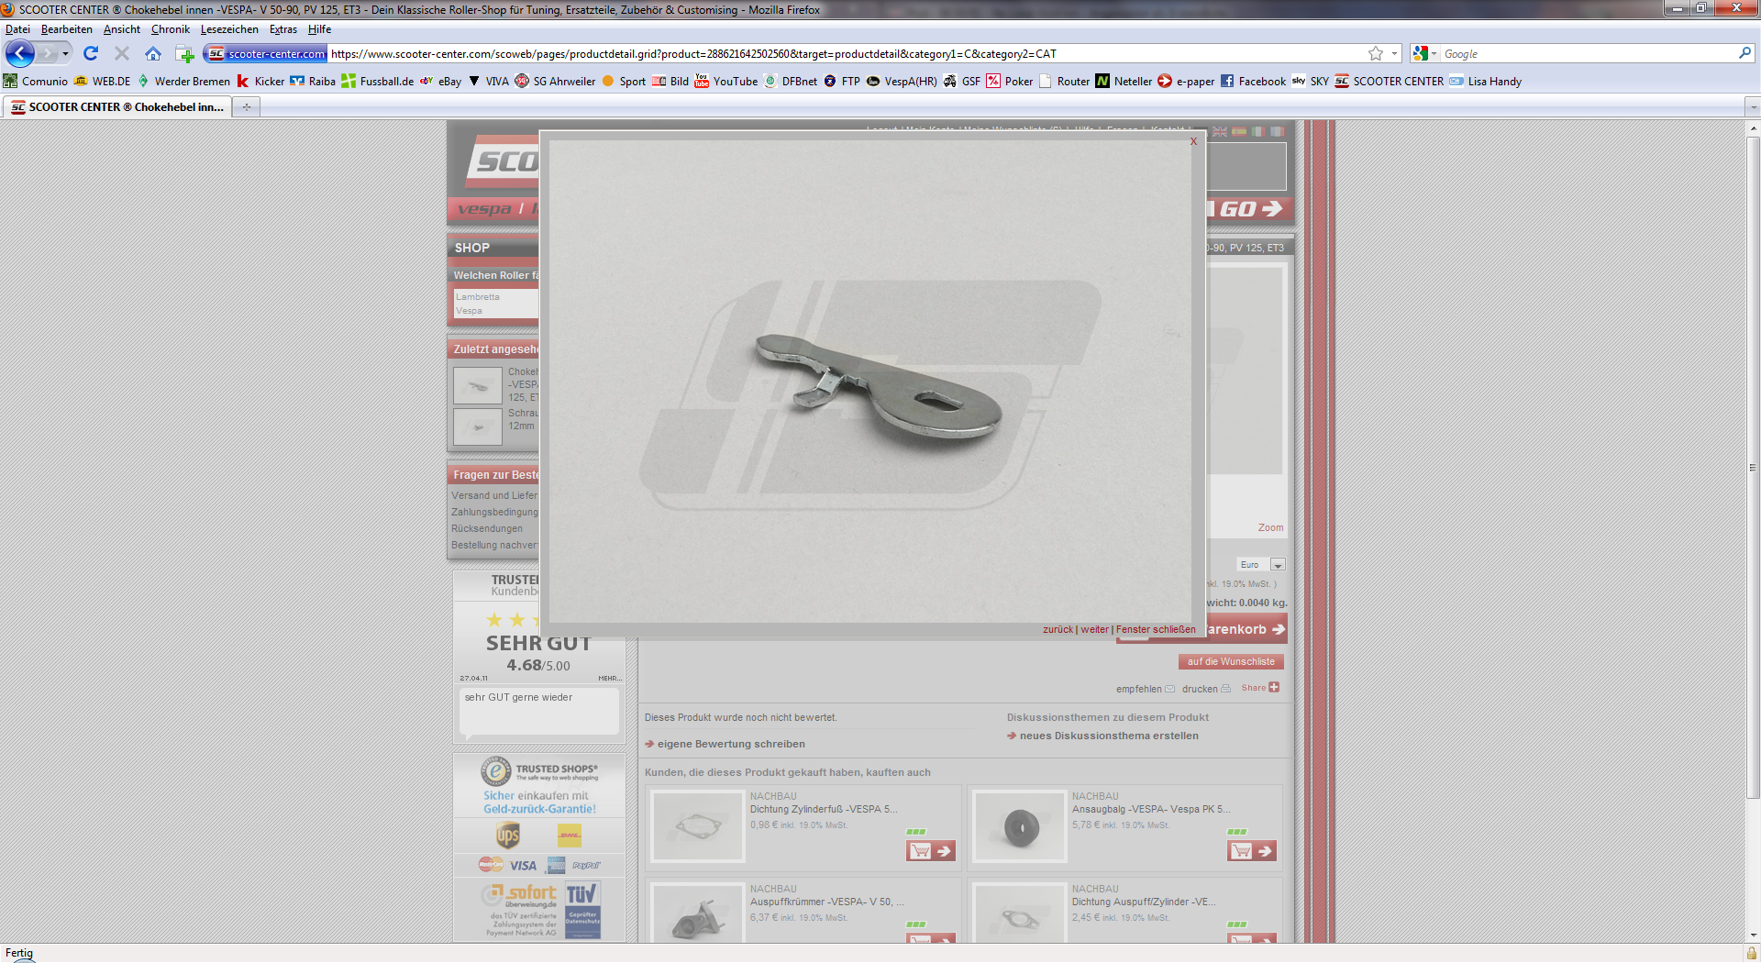Open the SG Ahrweiler bookmark
Image resolution: width=1761 pixels, height=963 pixels.
555,81
